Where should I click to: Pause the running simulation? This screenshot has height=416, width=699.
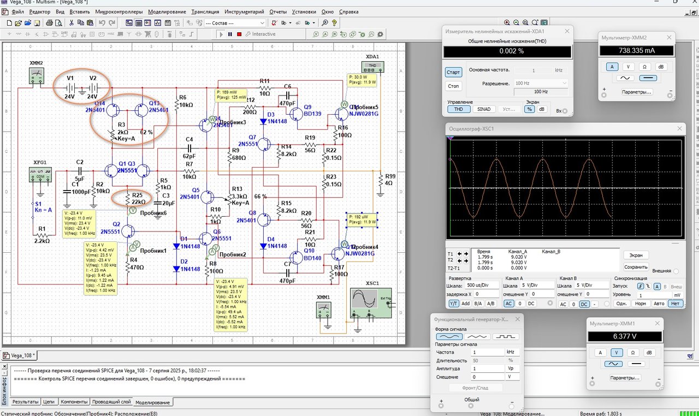(x=230, y=34)
